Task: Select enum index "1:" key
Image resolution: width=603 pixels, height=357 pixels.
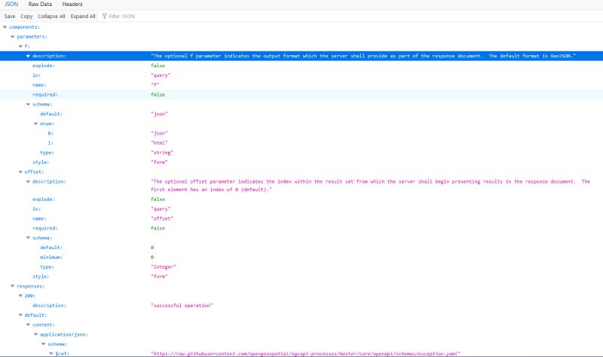Action: click(51, 143)
